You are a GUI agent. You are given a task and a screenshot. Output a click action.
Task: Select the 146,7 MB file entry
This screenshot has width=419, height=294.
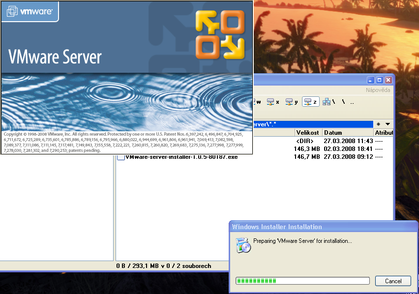307,157
